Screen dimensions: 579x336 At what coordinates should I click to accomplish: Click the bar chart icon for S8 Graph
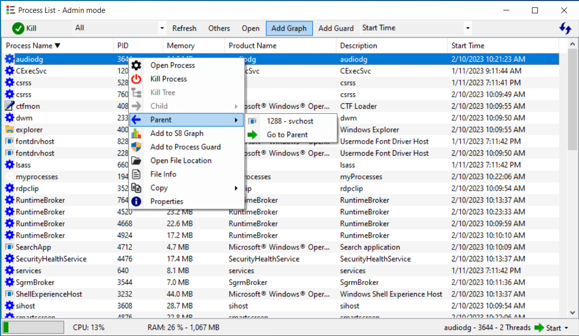point(136,133)
